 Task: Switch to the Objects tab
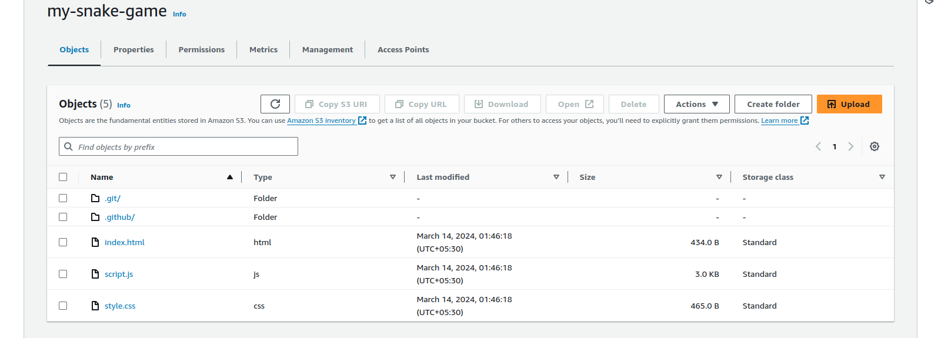point(74,50)
